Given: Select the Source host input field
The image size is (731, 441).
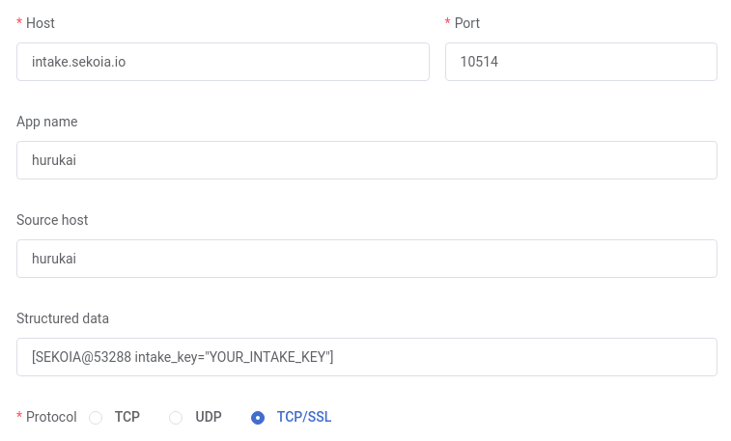Looking at the screenshot, I should coord(366,259).
